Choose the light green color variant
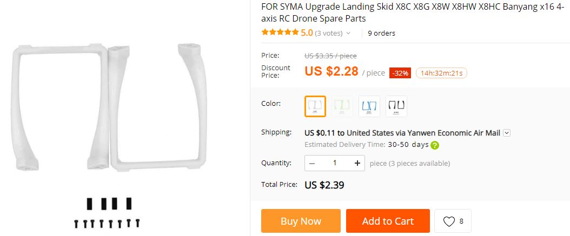Screen dimensions: 570x236 (x=342, y=106)
